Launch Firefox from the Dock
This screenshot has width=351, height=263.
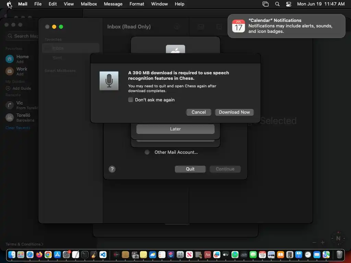pos(39,254)
